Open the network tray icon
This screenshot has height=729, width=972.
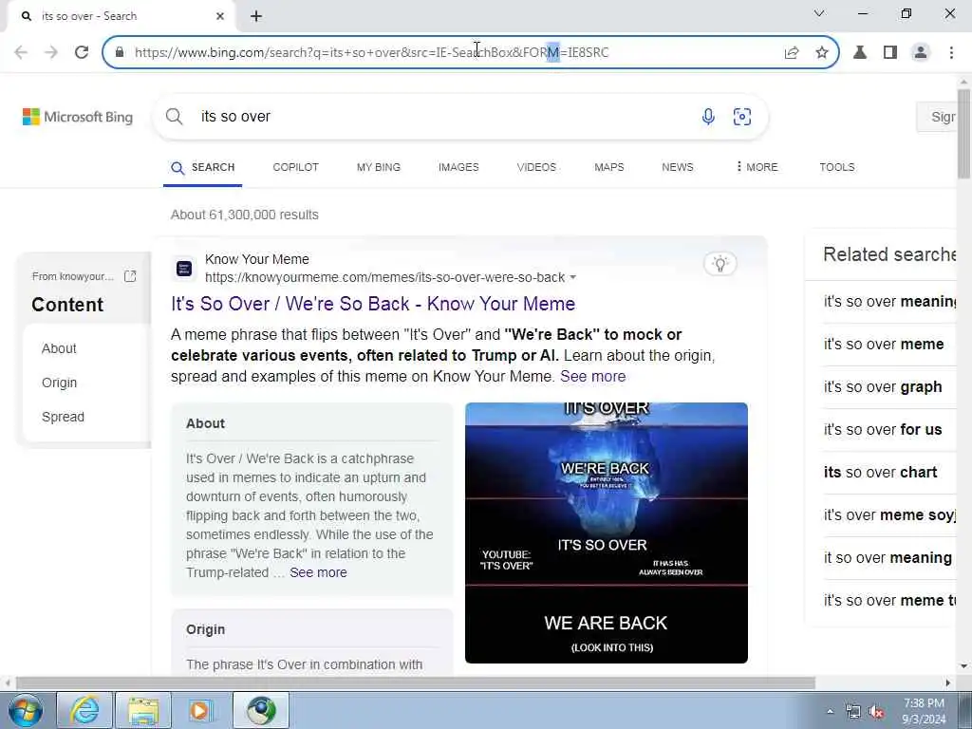click(x=853, y=712)
